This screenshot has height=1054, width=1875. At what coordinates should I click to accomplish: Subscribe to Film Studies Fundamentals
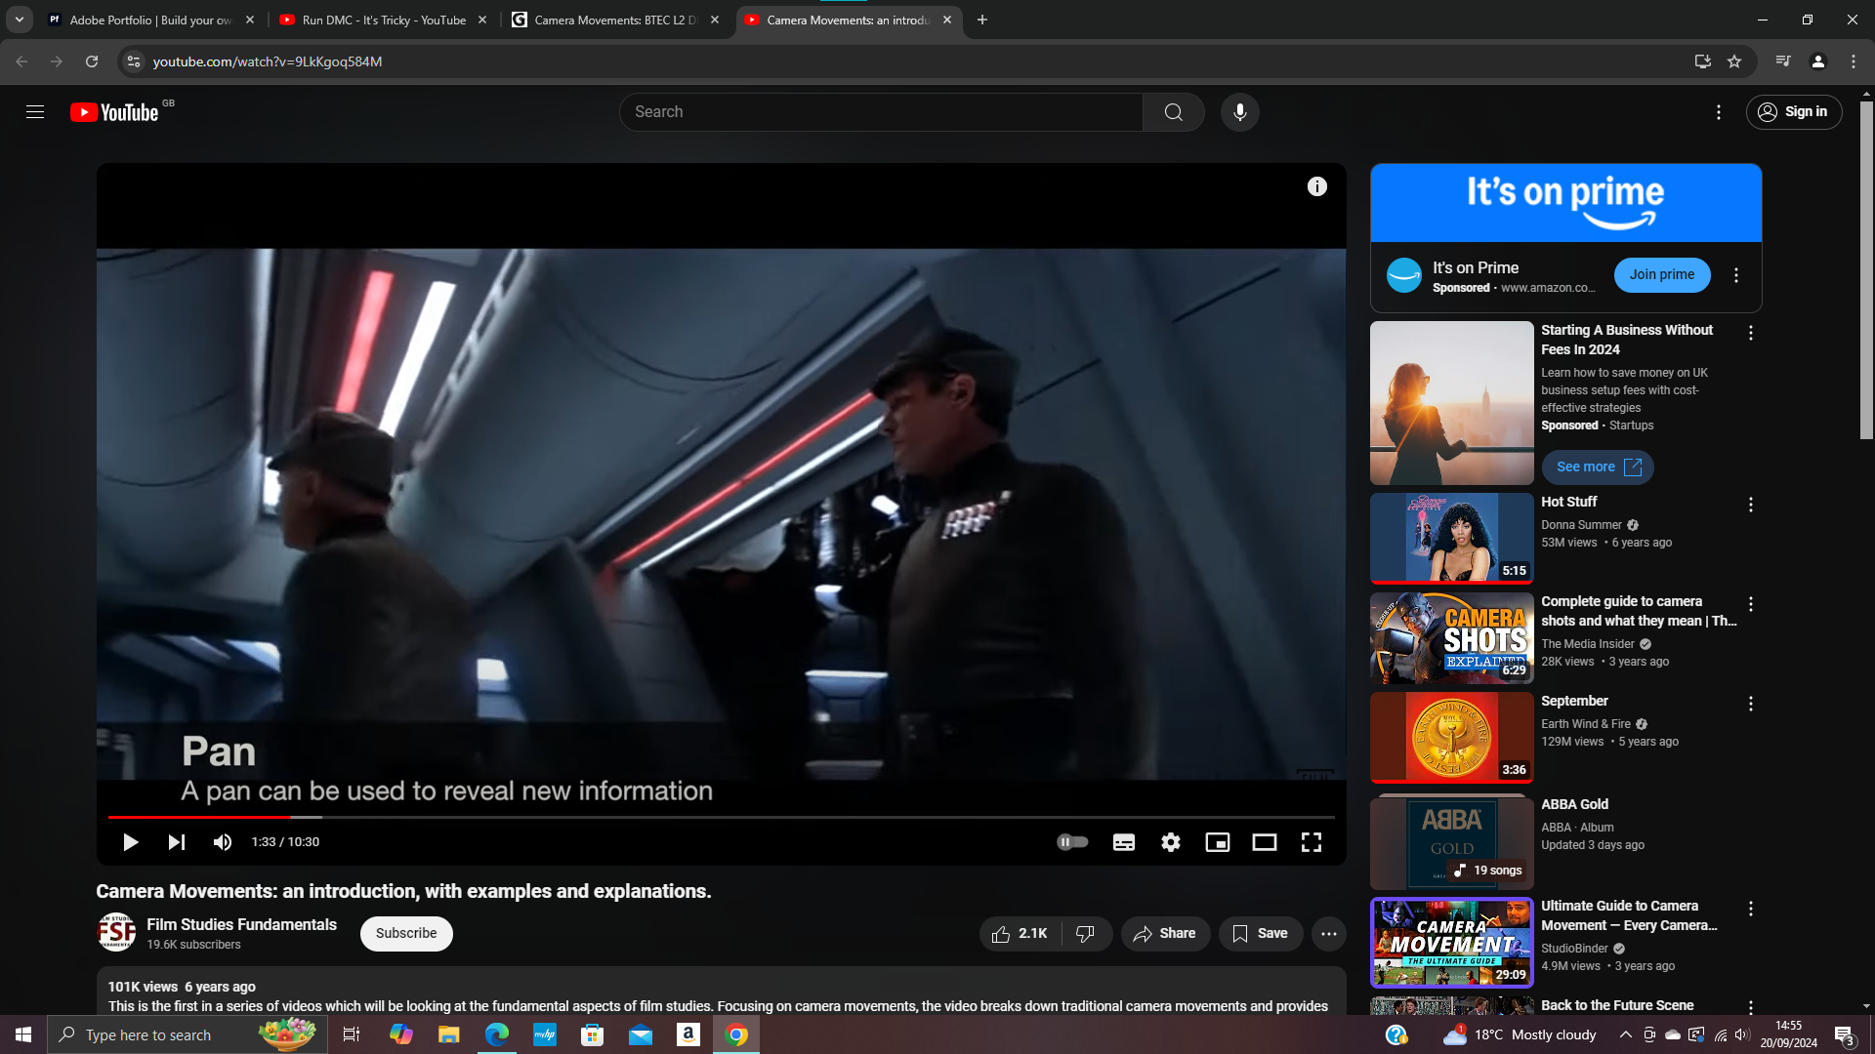pyautogui.click(x=406, y=933)
